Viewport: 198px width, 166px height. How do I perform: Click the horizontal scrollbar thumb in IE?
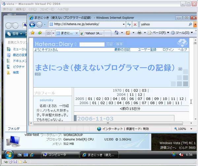(108, 123)
